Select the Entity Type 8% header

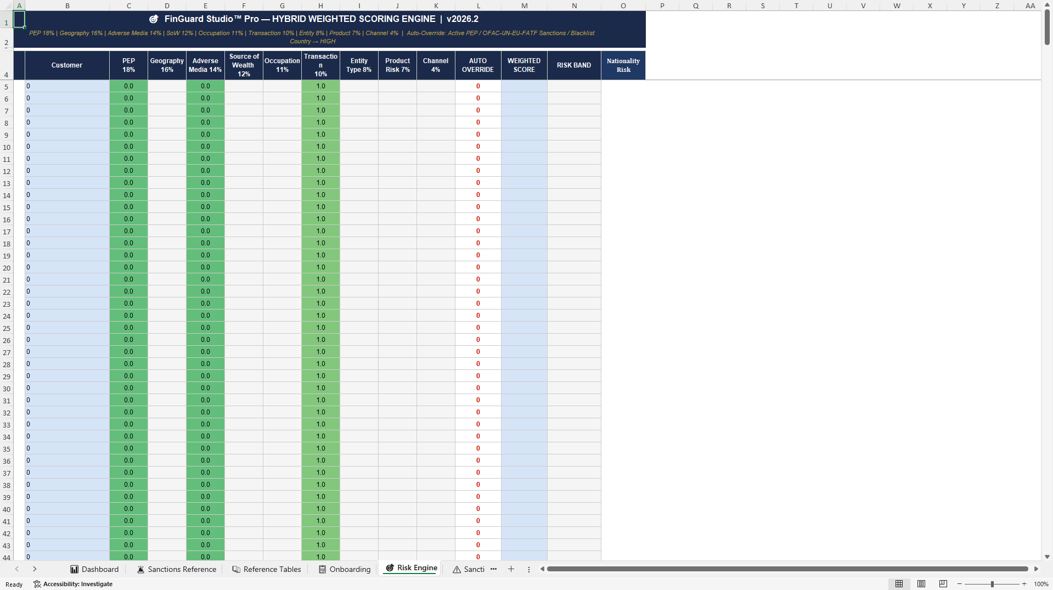coord(359,65)
